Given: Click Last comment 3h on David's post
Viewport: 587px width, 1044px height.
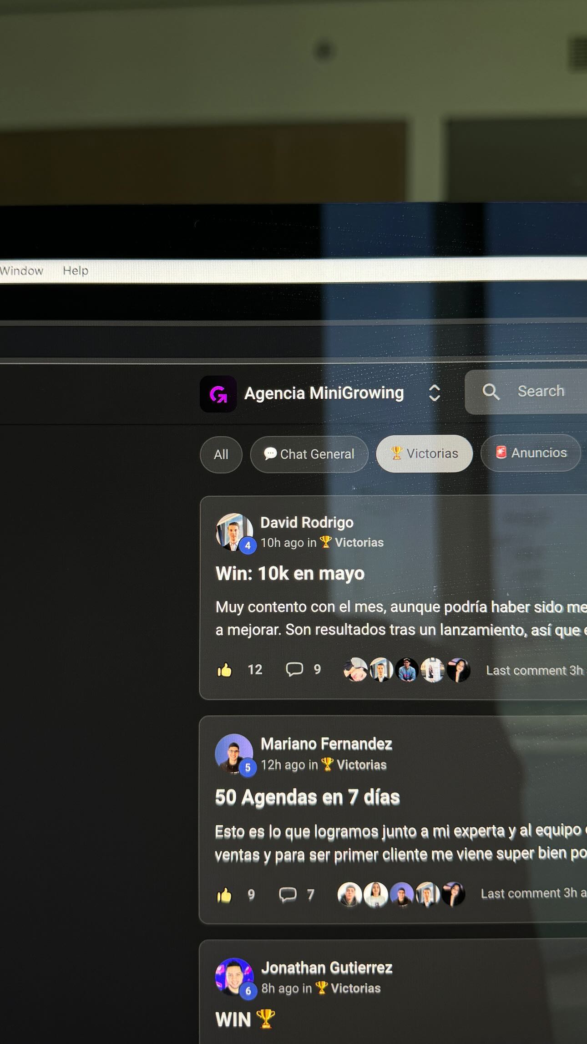Looking at the screenshot, I should click(x=536, y=670).
